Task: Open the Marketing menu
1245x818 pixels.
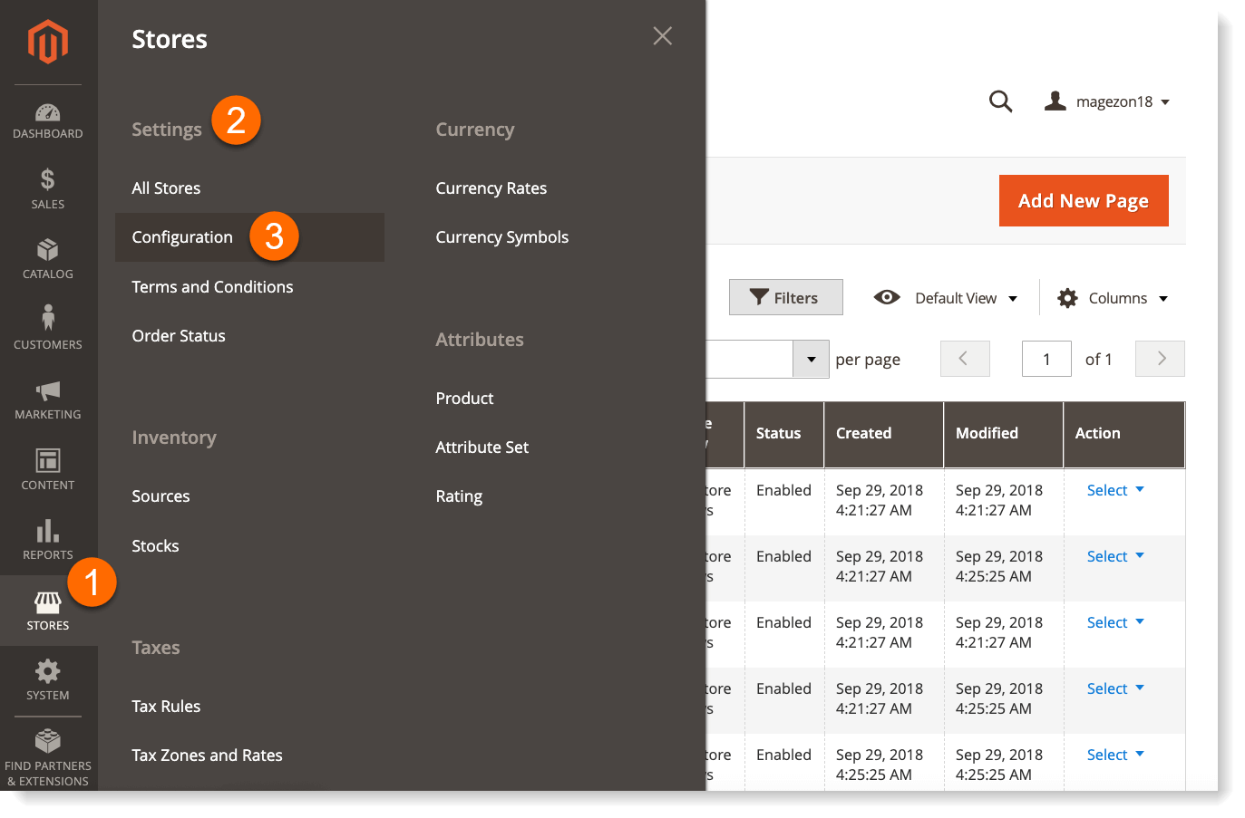Action: [x=47, y=399]
